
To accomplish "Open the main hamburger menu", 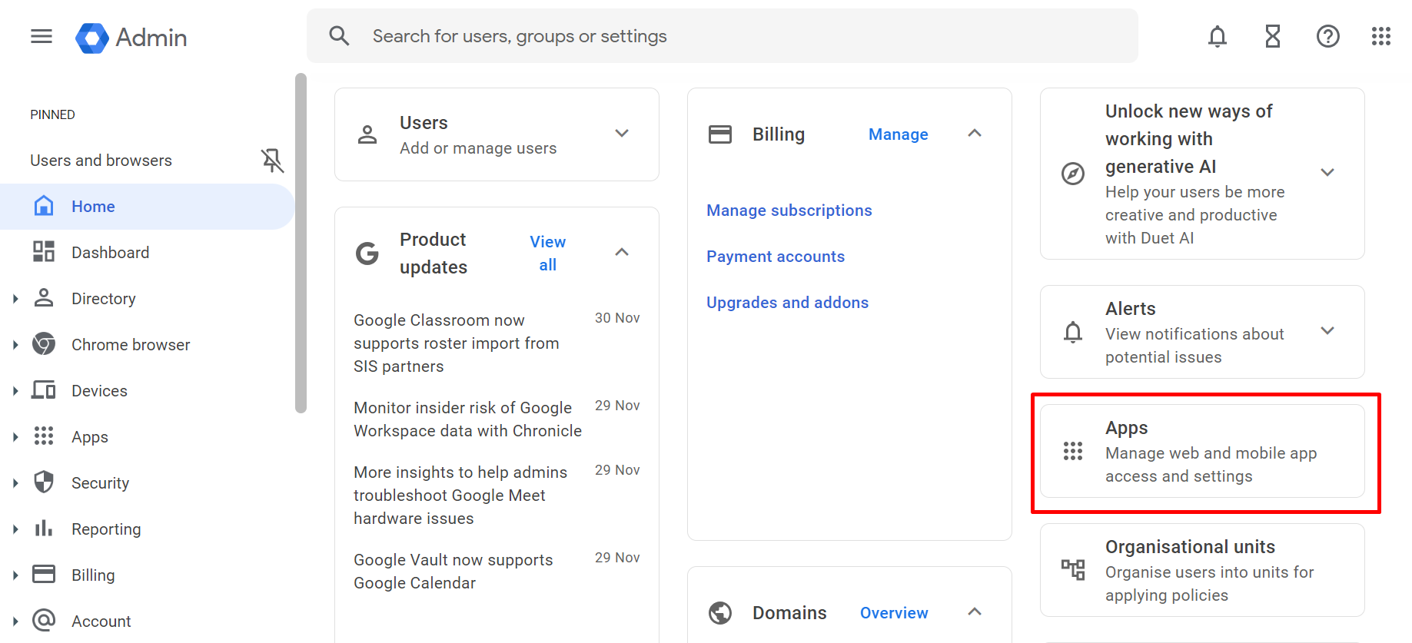I will point(42,36).
